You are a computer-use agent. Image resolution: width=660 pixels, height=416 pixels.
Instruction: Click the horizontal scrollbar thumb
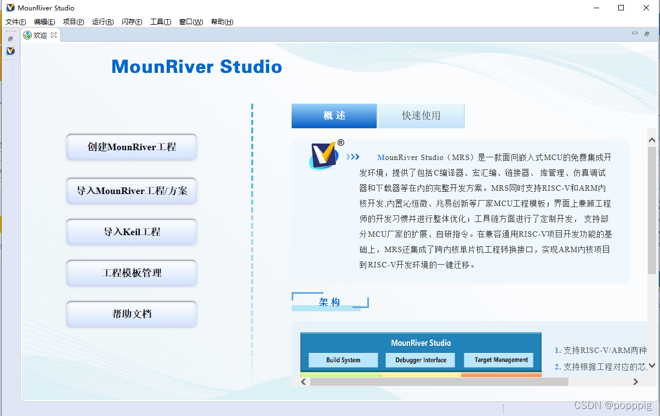[x=439, y=381]
